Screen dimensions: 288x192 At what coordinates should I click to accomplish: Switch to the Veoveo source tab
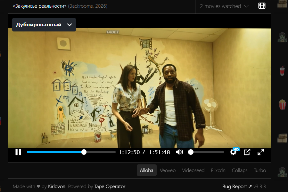coord(168,170)
